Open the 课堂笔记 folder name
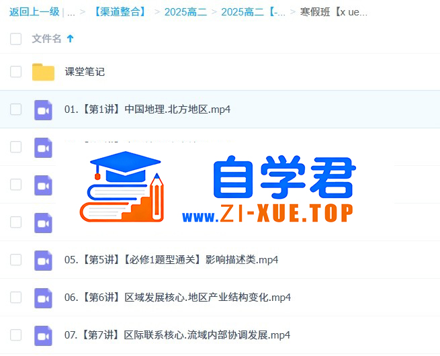The width and height of the screenshot is (440, 356). click(85, 72)
